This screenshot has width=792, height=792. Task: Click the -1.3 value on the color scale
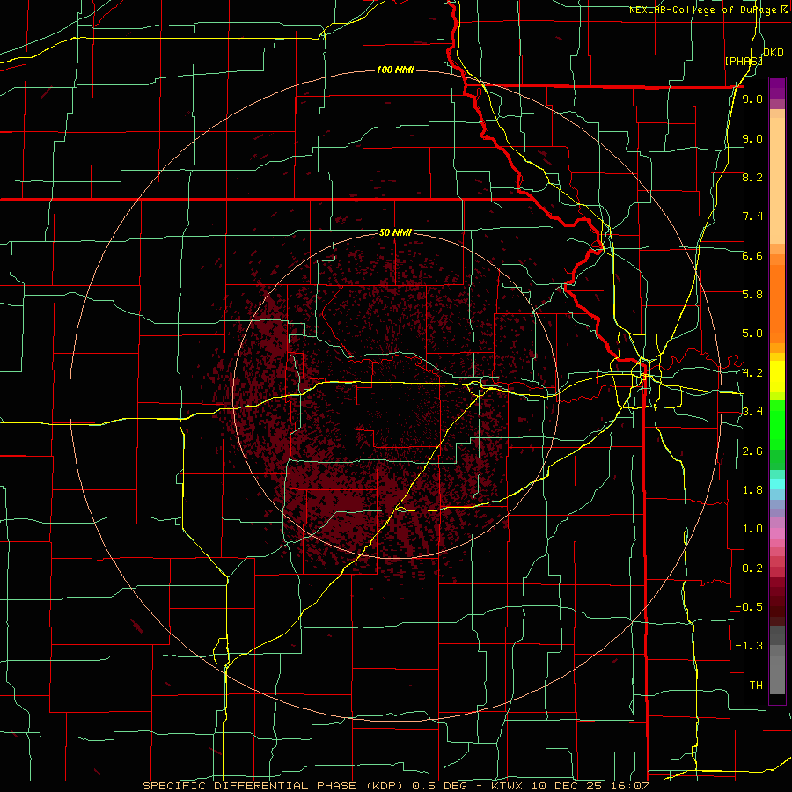coord(749,646)
